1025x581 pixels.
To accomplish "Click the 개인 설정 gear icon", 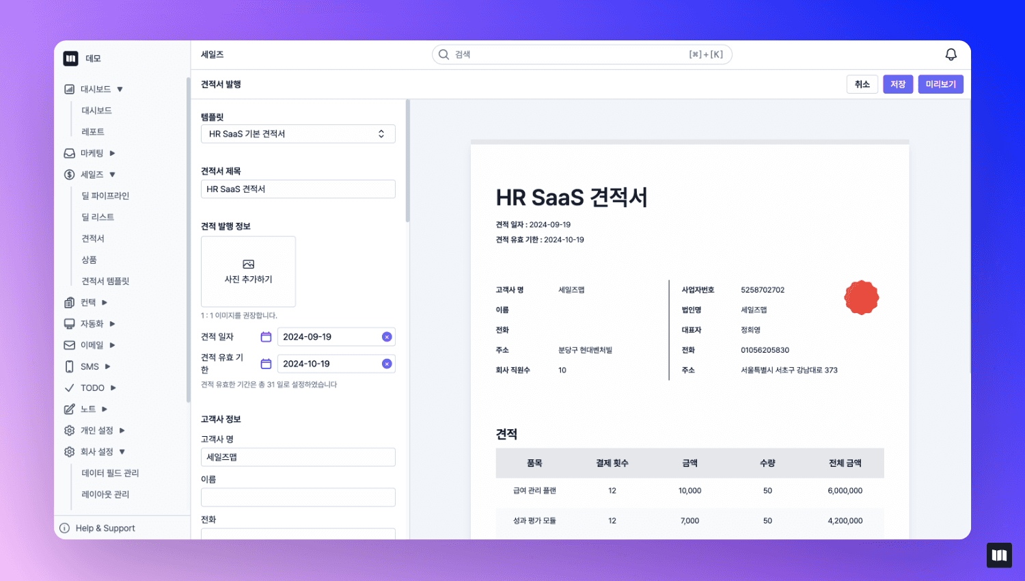I will coord(69,431).
